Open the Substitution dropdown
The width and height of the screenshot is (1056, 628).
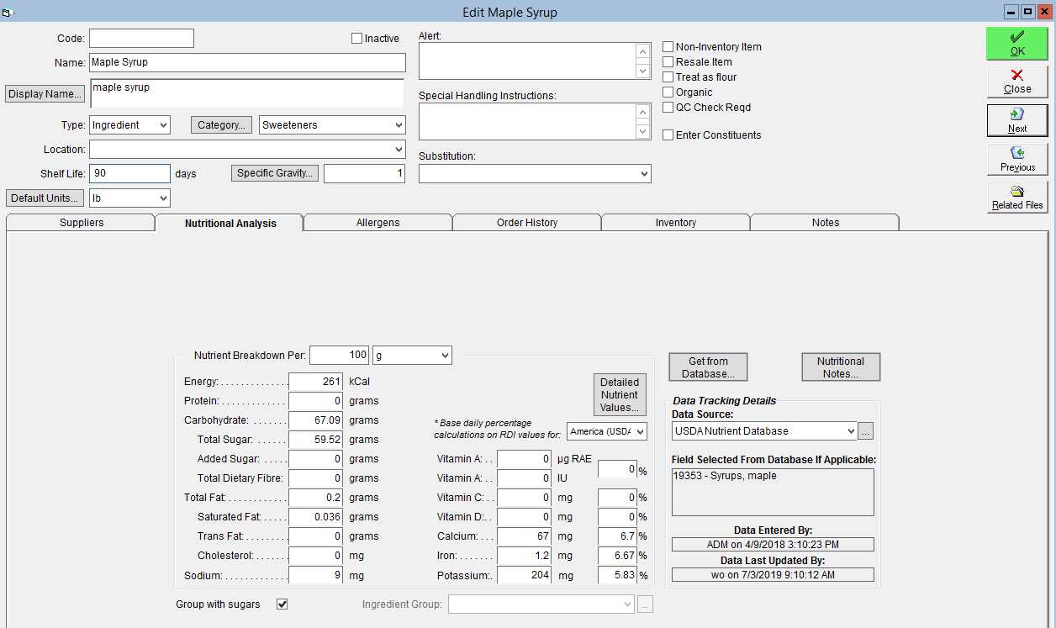click(x=535, y=174)
